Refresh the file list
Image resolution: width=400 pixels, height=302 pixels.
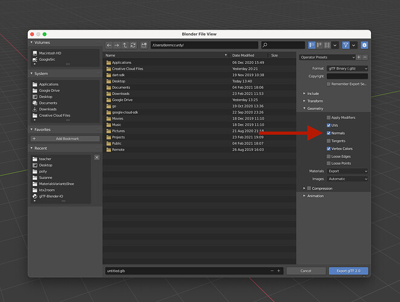[x=133, y=45]
